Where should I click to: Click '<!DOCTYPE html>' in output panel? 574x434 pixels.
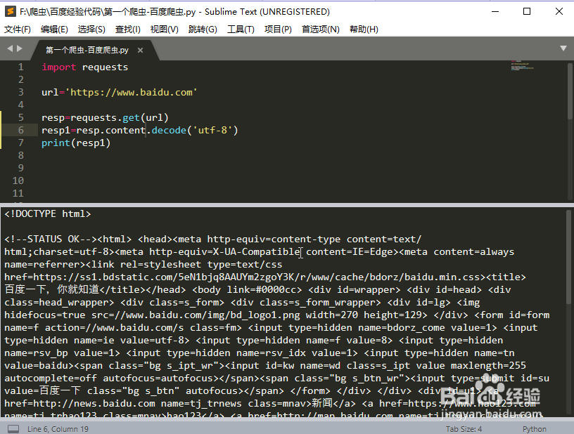(x=48, y=213)
